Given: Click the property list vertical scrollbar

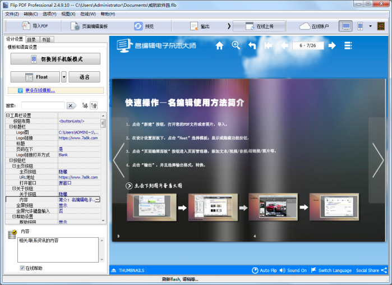Looking at the screenshot, I should (103, 168).
